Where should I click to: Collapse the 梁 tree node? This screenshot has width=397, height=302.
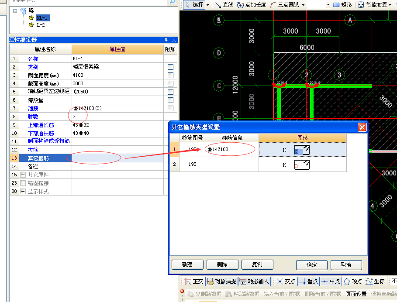15,11
